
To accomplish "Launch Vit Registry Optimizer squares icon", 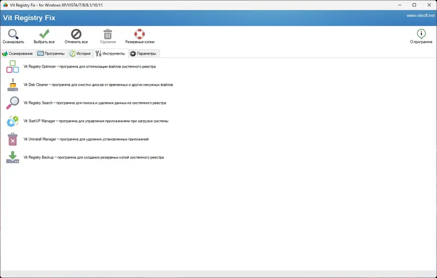I will click(x=13, y=67).
